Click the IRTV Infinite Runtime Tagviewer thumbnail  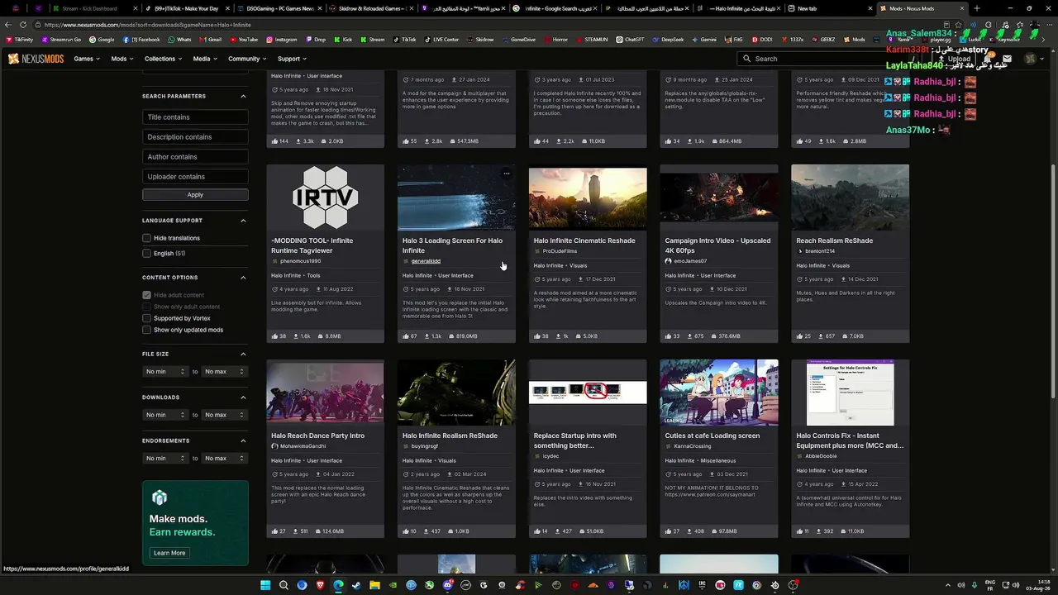tap(325, 198)
